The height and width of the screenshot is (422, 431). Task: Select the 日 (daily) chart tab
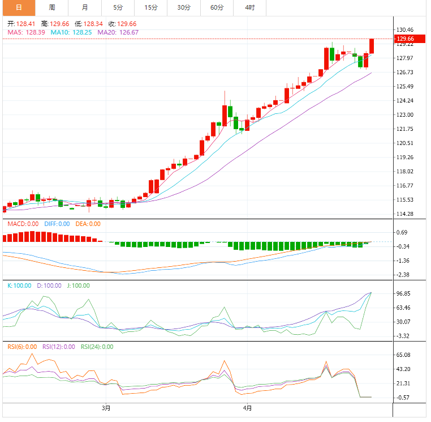pos(19,8)
